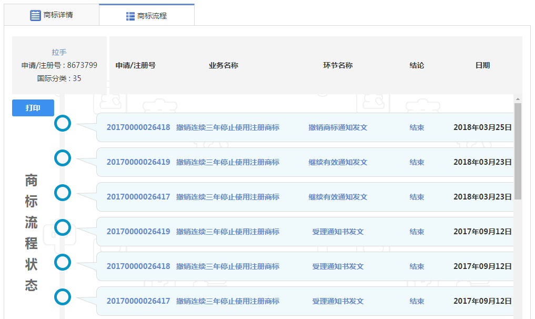Click the 业务名称 column header
The width and height of the screenshot is (535, 319).
[224, 65]
